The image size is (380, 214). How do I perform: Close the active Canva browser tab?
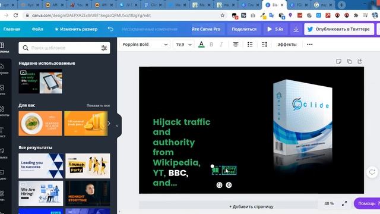[x=282, y=5]
